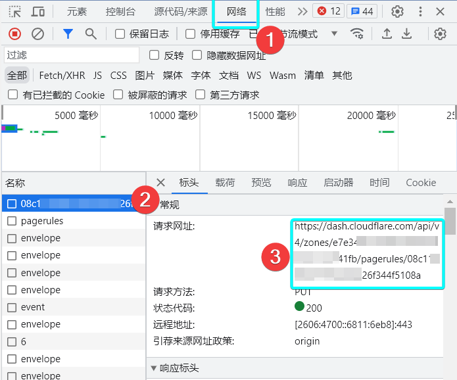Select the pagerules request row
The height and width of the screenshot is (380, 457).
(x=74, y=221)
